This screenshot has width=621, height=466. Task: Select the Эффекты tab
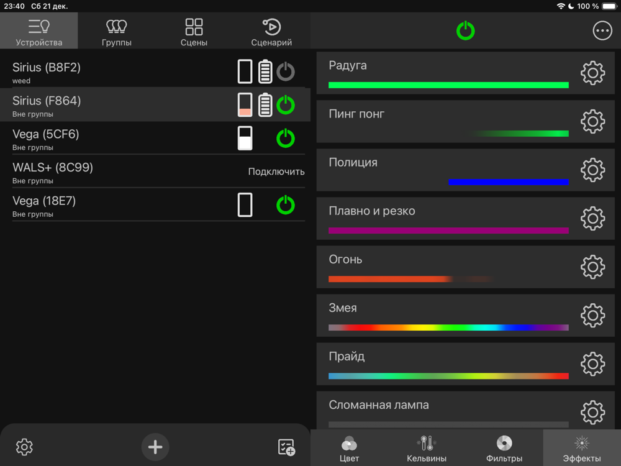coord(582,448)
